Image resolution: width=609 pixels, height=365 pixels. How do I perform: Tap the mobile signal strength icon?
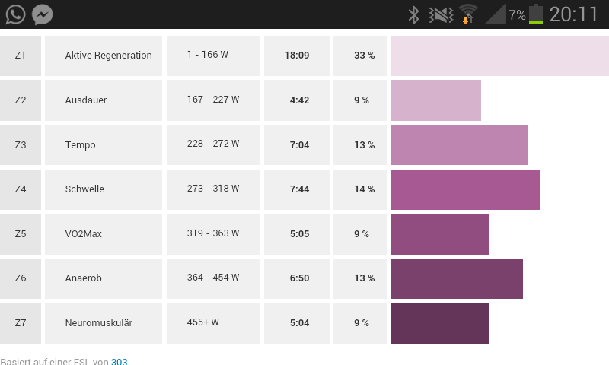(496, 14)
